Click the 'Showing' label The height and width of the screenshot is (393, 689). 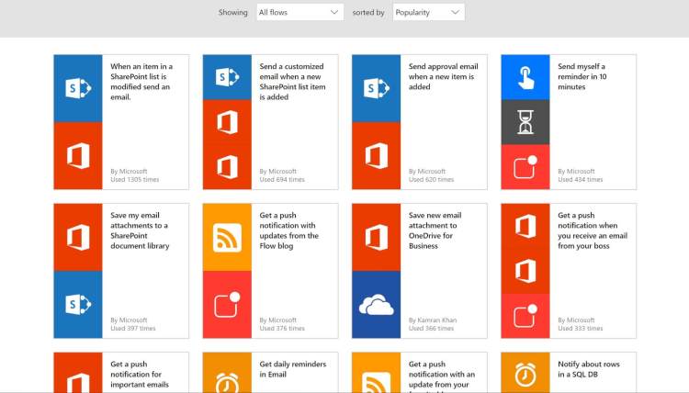click(233, 13)
